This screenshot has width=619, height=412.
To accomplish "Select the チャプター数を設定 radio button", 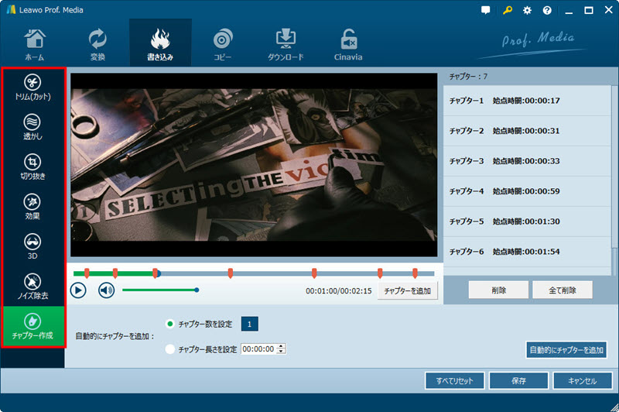I will [x=170, y=324].
